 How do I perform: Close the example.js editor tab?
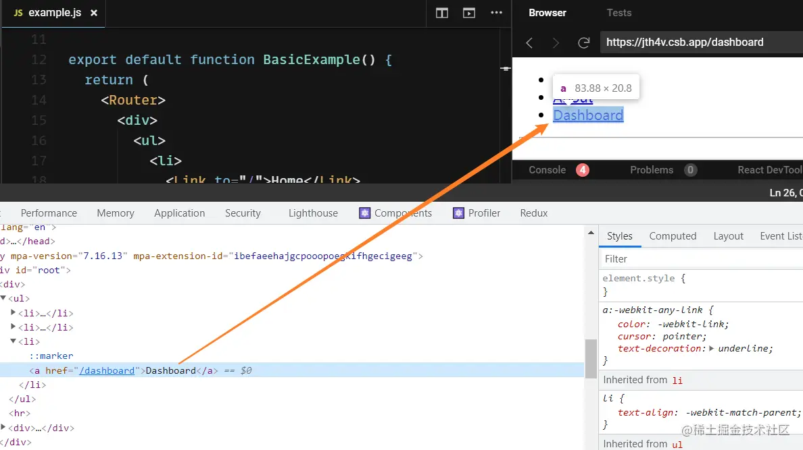[x=94, y=13]
